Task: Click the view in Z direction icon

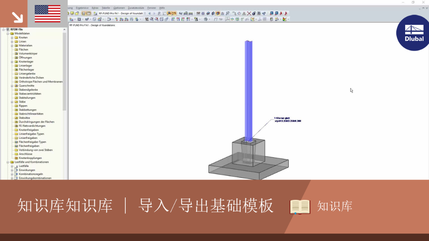Action: 183,19
